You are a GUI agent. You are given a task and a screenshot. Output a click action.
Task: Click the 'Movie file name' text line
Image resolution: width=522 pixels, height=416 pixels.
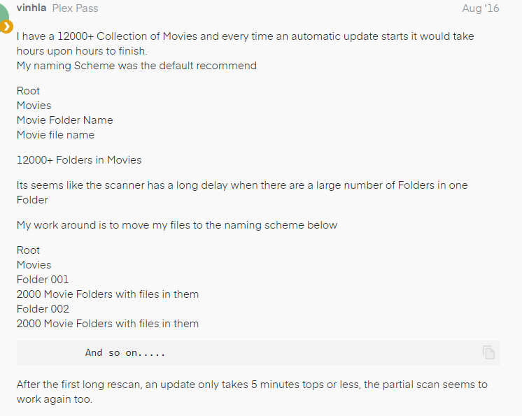point(55,135)
